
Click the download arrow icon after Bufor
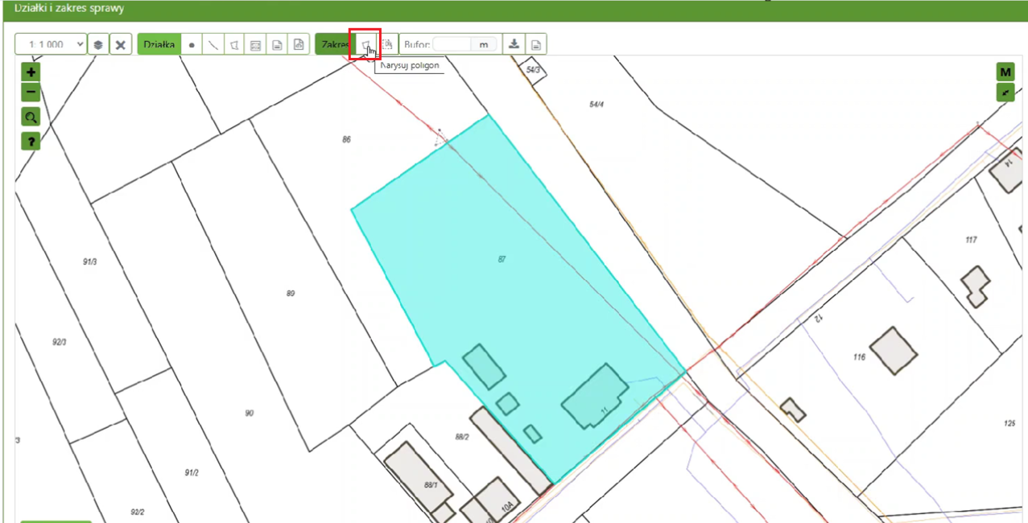[x=514, y=44]
